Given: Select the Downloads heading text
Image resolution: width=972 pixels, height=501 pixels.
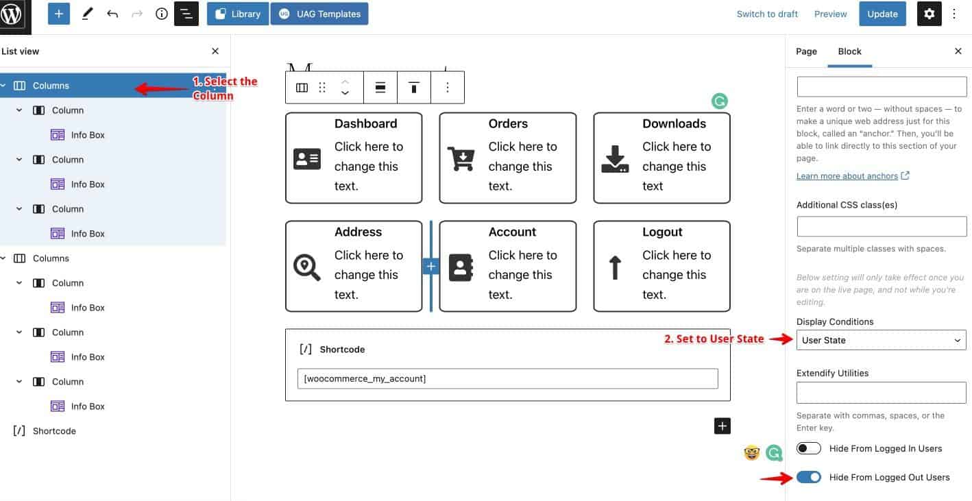Looking at the screenshot, I should (x=675, y=124).
